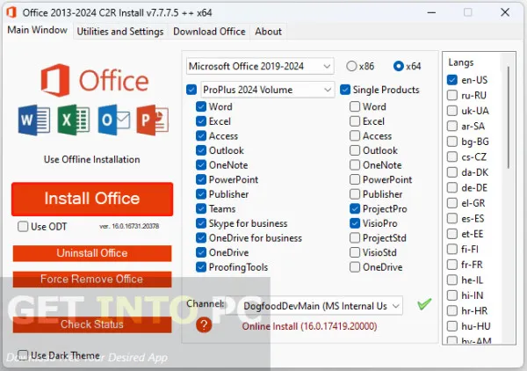Uncheck the ProofingTools checkbox

tap(201, 267)
